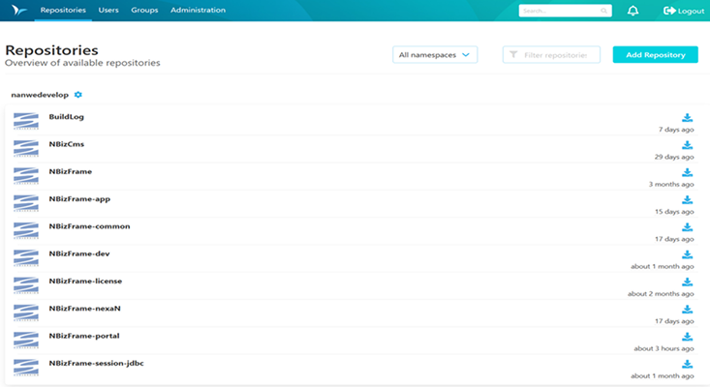Open the NBizFrame-license repository

pyautogui.click(x=85, y=281)
